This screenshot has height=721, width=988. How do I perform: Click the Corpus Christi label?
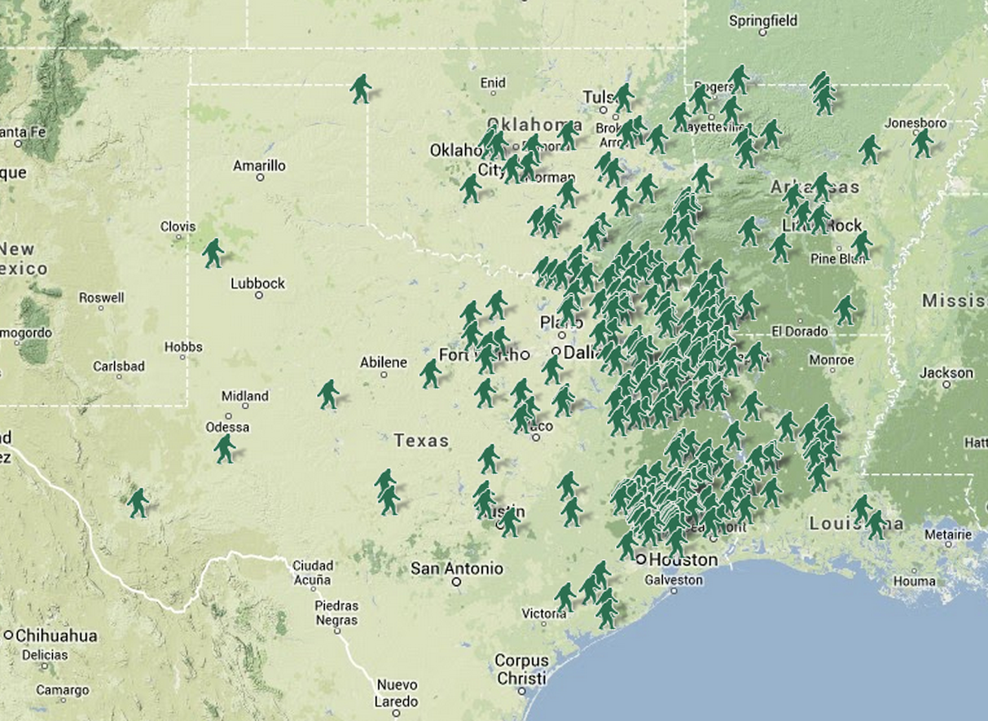click(x=521, y=669)
